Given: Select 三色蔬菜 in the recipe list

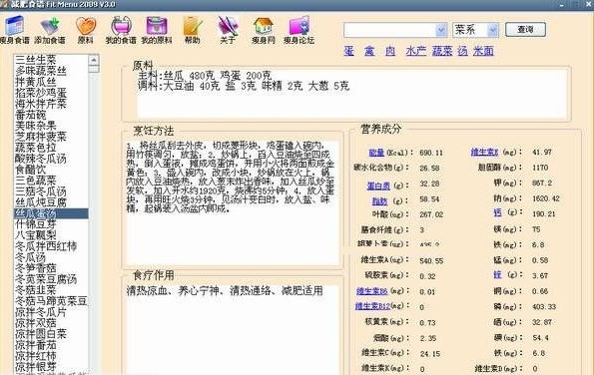Looking at the screenshot, I should click(x=51, y=181).
